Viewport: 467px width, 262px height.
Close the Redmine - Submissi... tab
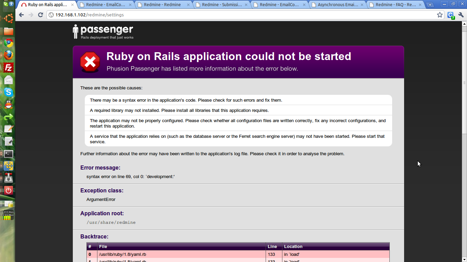point(246,5)
